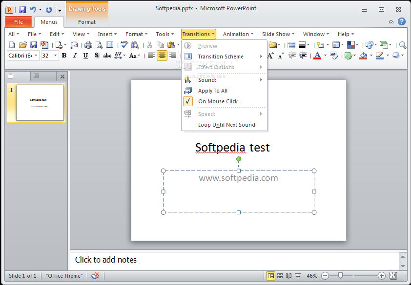Start Slide Show icon in status bar
The height and width of the screenshot is (285, 411).
tap(298, 276)
